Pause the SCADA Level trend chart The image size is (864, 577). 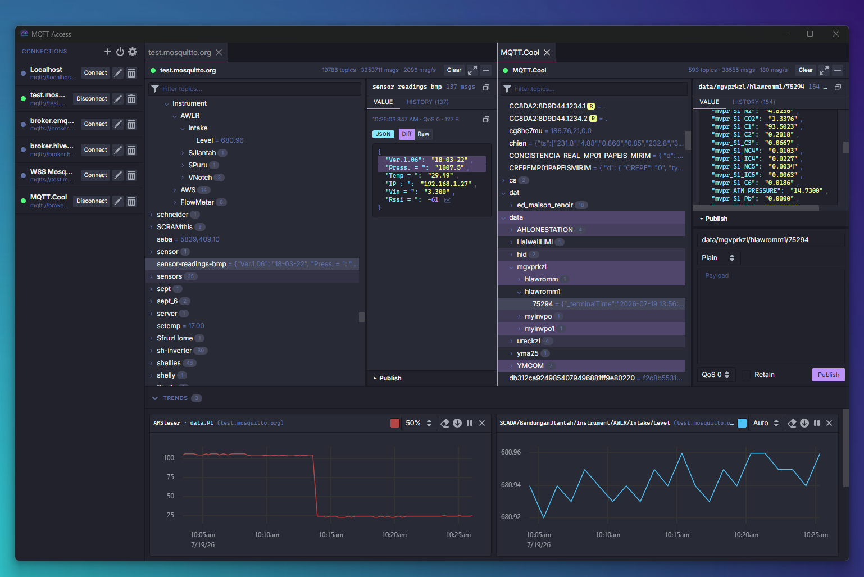817,423
